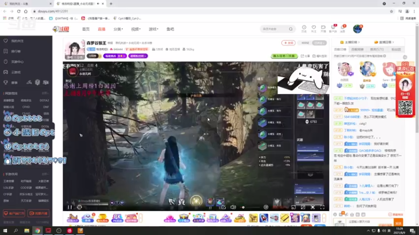Click DNF category in sidebar

point(46,107)
